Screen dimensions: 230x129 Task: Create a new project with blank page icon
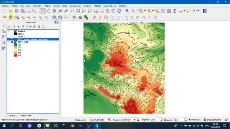(x=5, y=11)
